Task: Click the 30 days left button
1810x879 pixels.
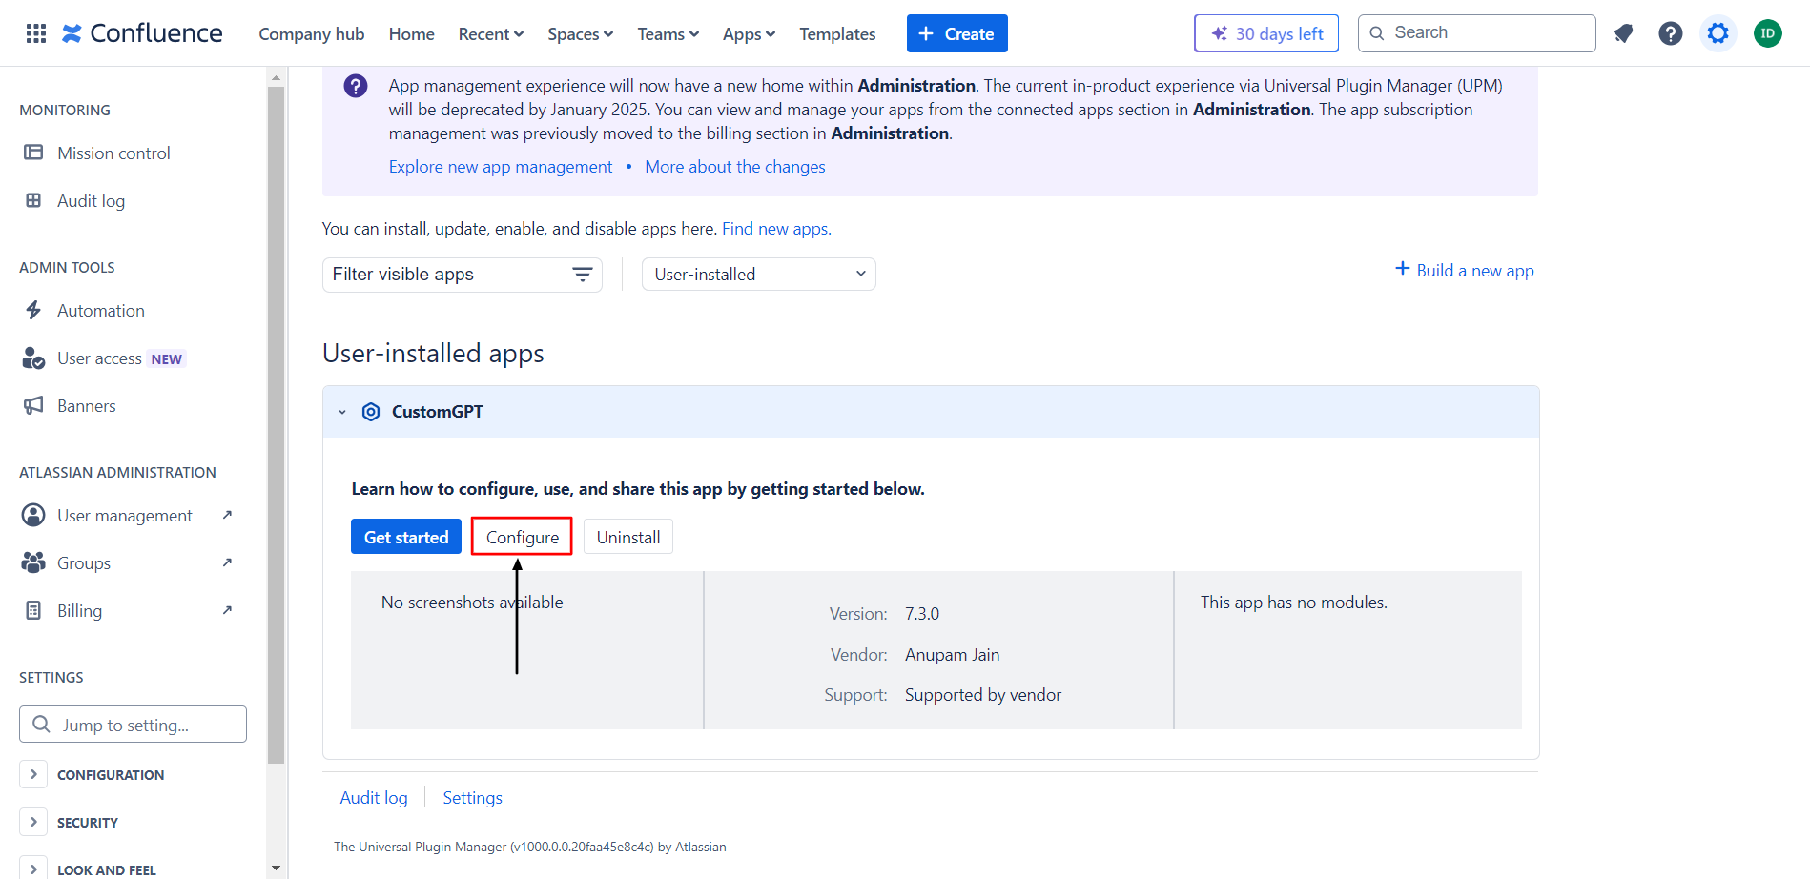Action: pos(1266,33)
